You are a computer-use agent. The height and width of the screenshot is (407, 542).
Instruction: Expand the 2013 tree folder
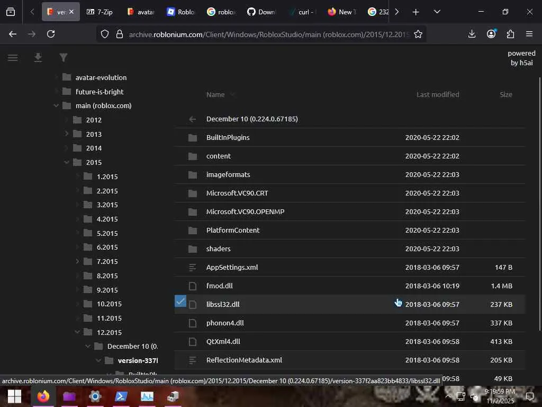coord(67,134)
